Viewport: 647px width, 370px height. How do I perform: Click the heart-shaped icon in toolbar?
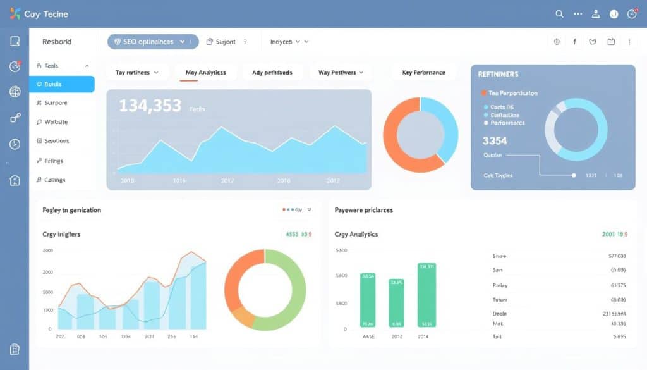pos(593,42)
